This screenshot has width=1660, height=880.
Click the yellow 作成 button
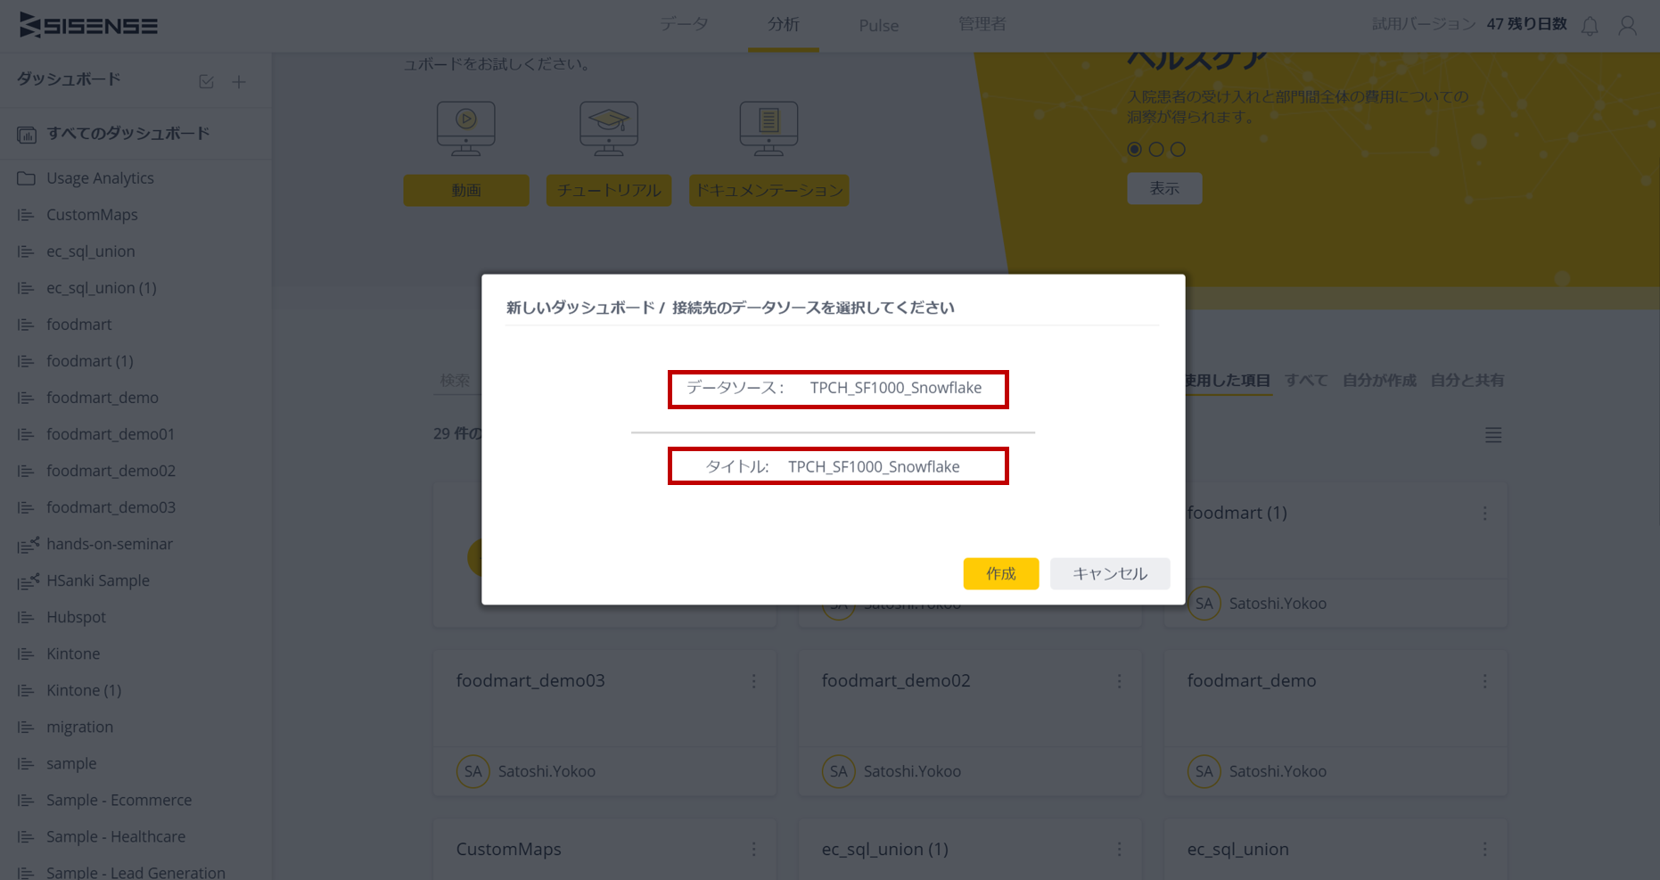pyautogui.click(x=1000, y=573)
